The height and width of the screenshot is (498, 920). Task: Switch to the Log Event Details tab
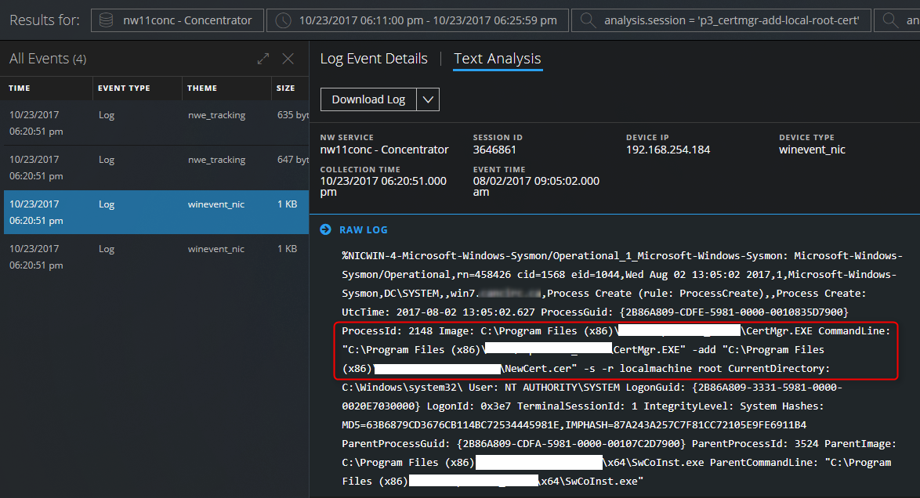374,58
